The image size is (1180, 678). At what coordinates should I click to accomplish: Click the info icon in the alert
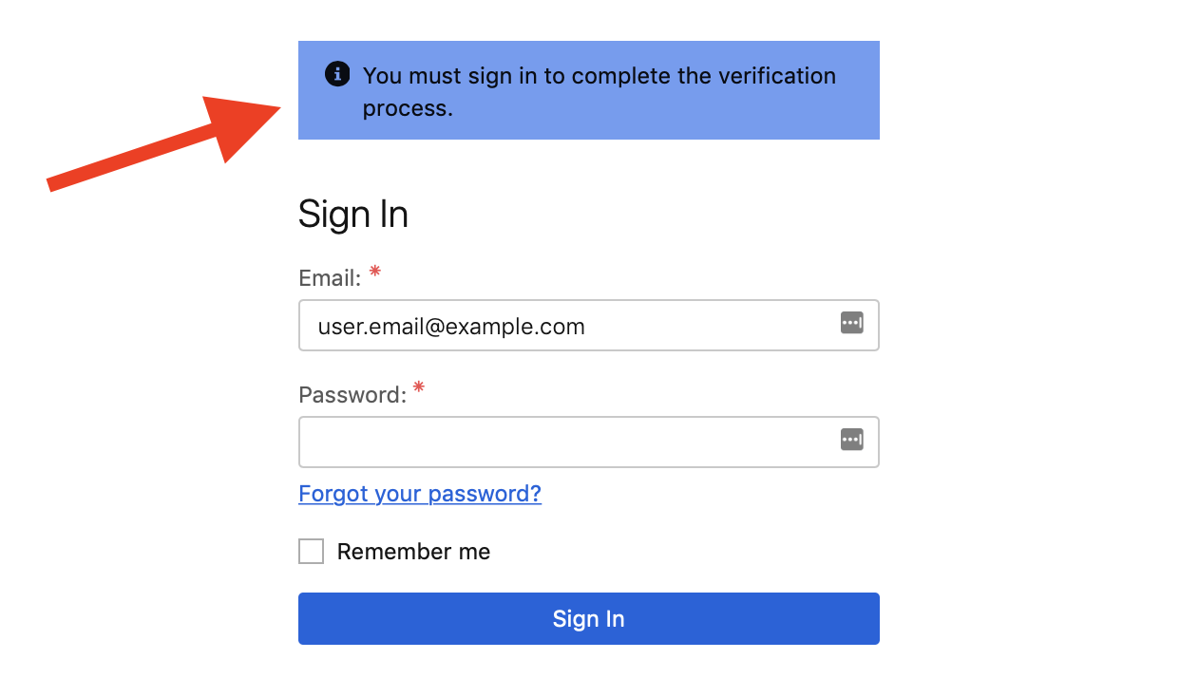[x=337, y=74]
